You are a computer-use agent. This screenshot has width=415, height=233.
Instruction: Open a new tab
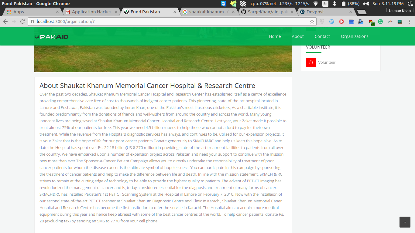point(362,12)
